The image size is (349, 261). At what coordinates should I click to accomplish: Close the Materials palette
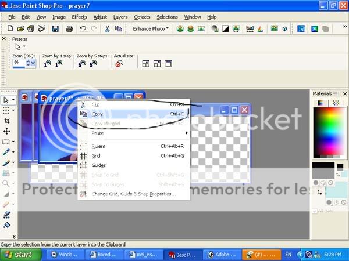pos(345,93)
